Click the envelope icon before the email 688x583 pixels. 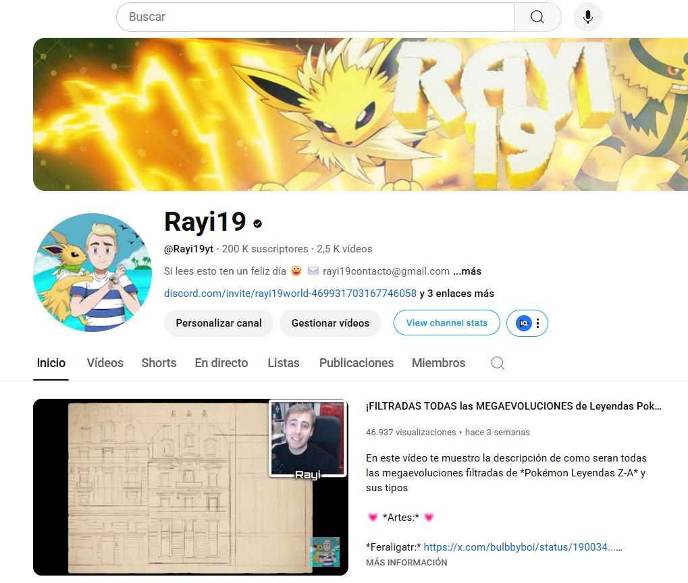pyautogui.click(x=313, y=271)
